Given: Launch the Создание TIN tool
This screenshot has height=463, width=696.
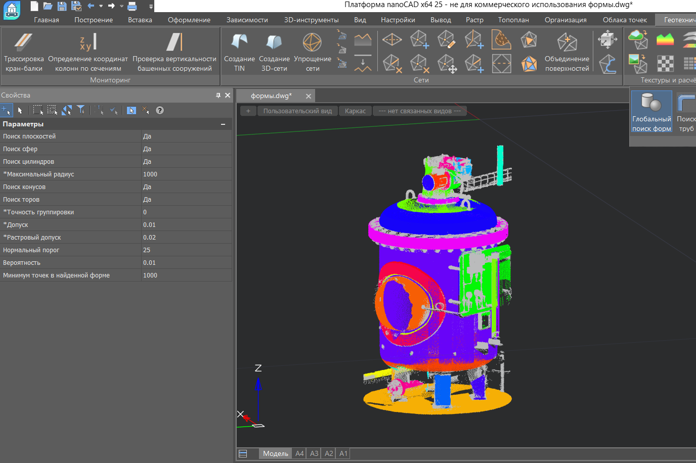Looking at the screenshot, I should pyautogui.click(x=239, y=51).
